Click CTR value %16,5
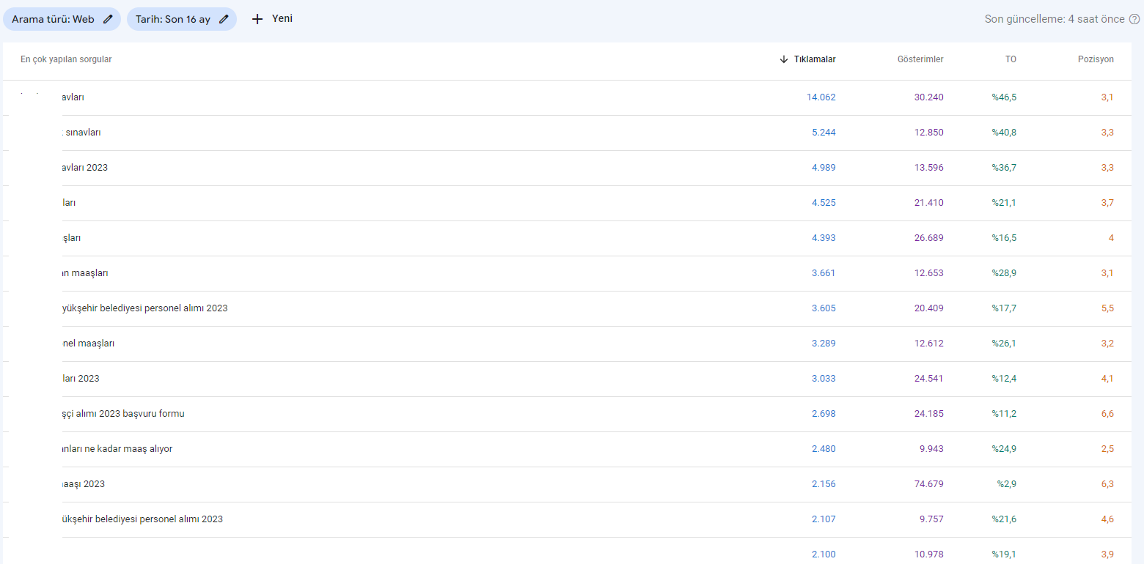The height and width of the screenshot is (564, 1144). pos(1004,238)
